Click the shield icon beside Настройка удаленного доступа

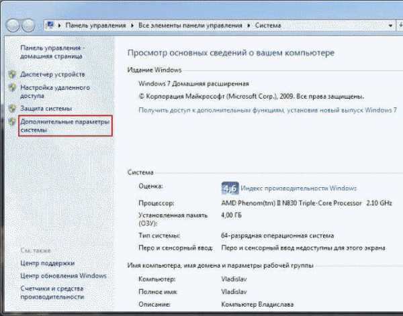tap(12, 88)
